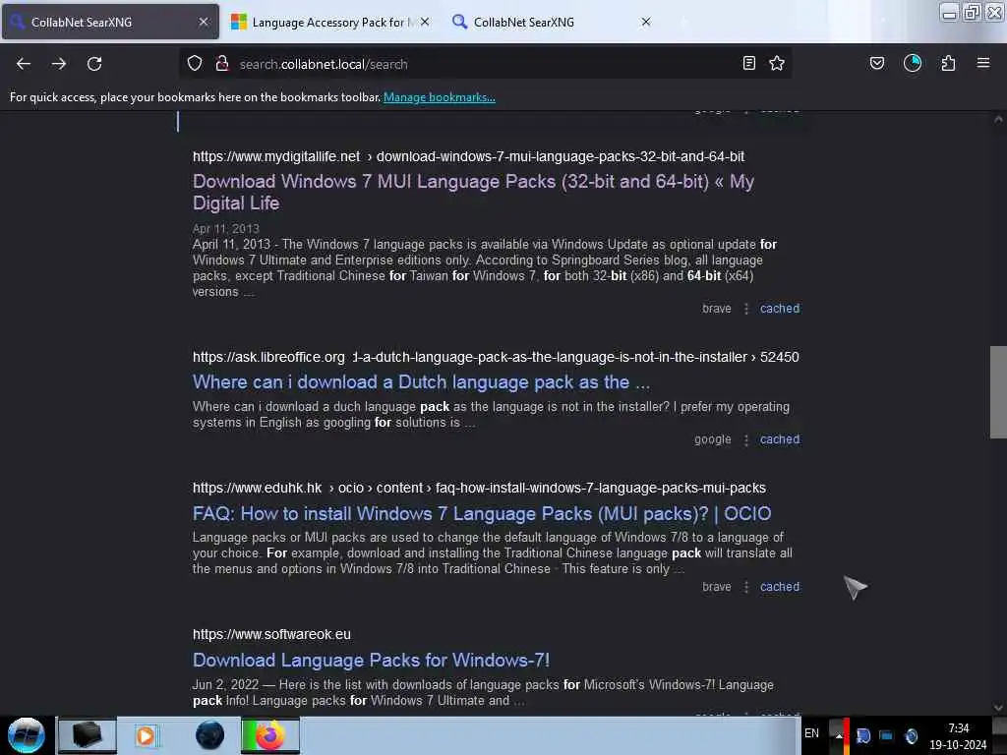Click the page vertical scrollbar thumb
The width and height of the screenshot is (1007, 755).
[x=998, y=391]
